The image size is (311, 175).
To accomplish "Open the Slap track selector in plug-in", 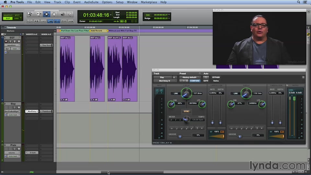I will pyautogui.click(x=163, y=77).
